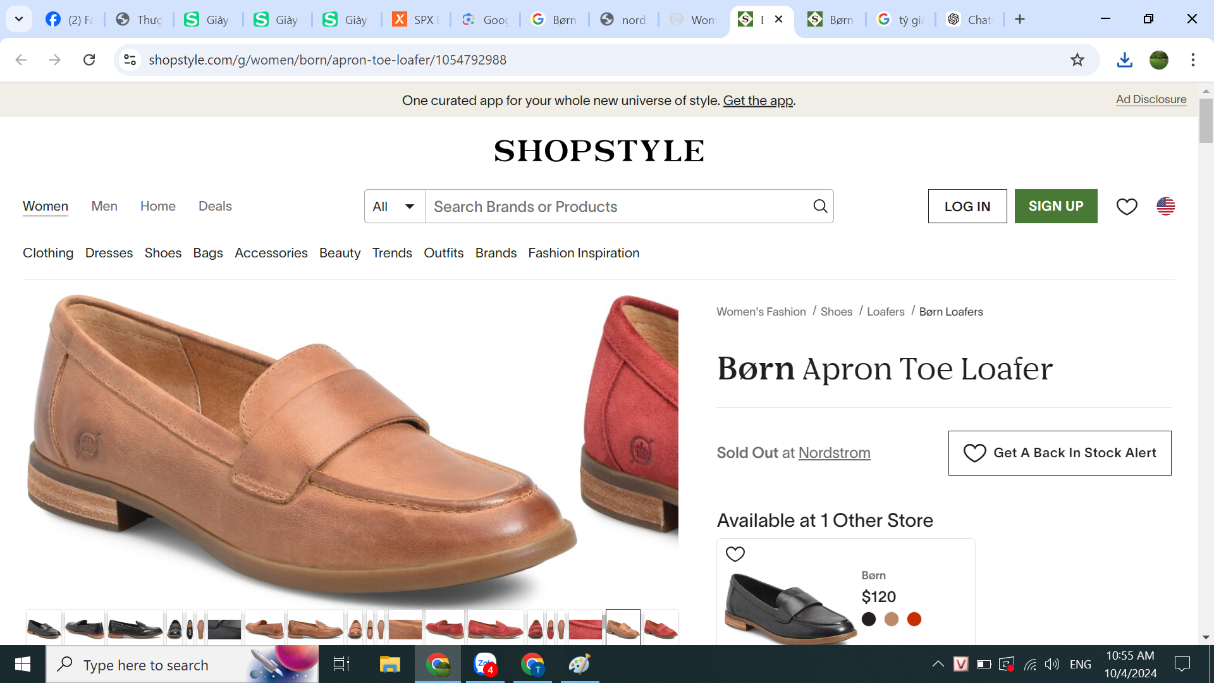The width and height of the screenshot is (1214, 683).
Task: Choose the red color swatch
Action: (x=914, y=619)
